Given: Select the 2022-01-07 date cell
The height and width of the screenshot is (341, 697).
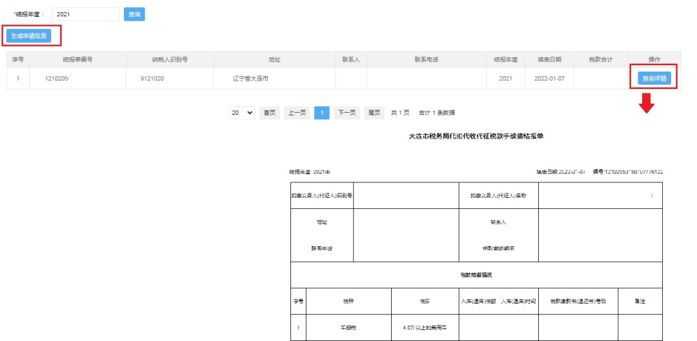Looking at the screenshot, I should coord(549,79).
